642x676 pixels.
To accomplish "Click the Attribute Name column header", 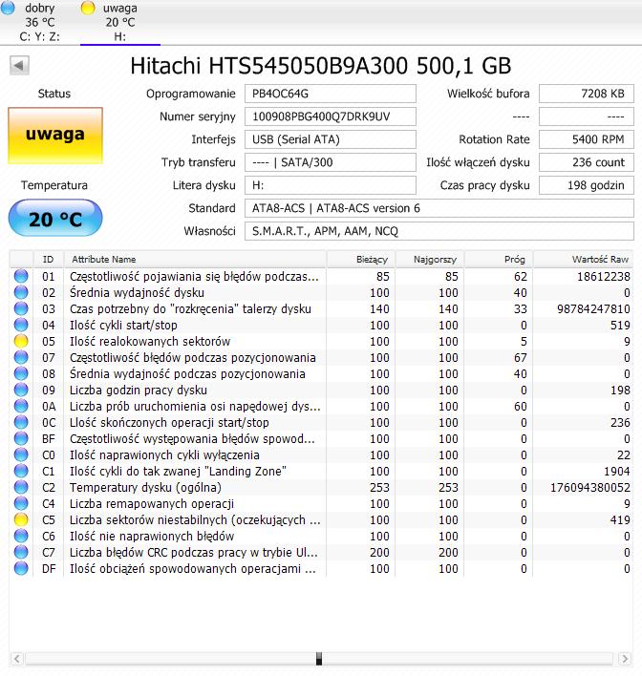I will click(195, 259).
